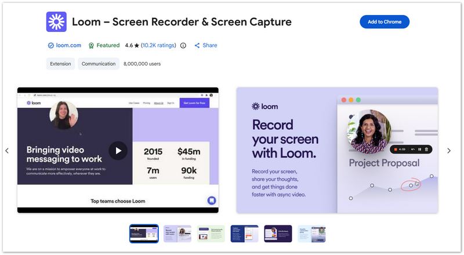Select the second carousel thumbnail

(x=177, y=234)
